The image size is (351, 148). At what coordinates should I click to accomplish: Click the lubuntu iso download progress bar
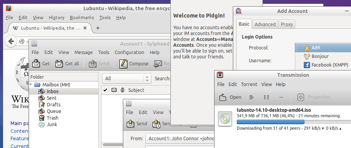tap(294, 122)
